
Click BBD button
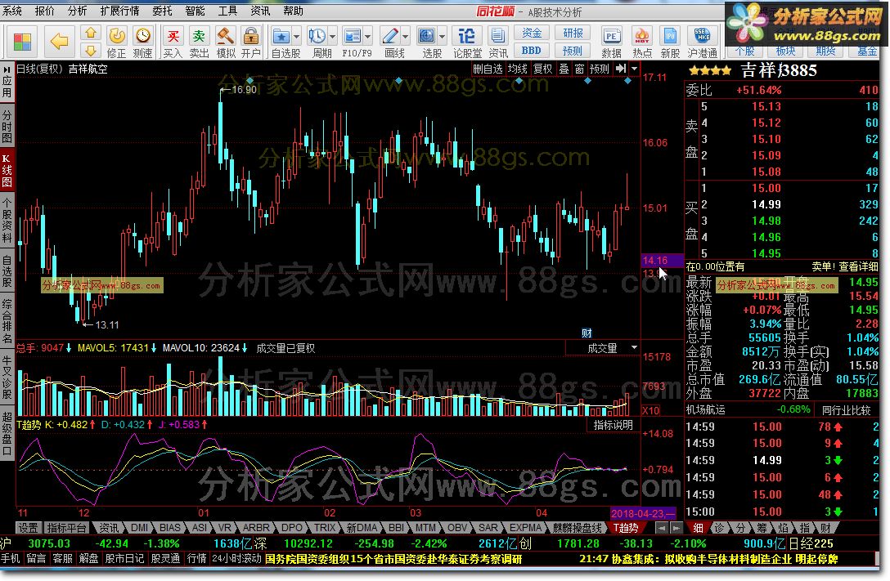[532, 51]
